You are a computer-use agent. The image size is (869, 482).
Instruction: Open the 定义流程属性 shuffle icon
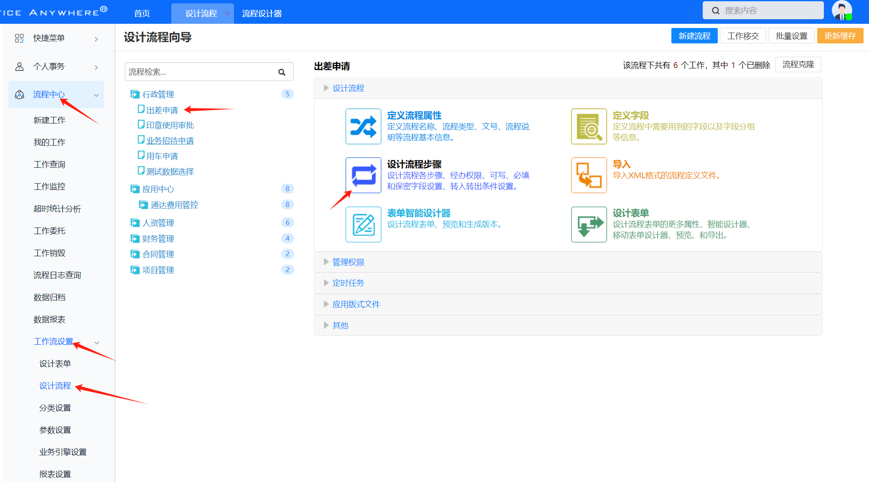[363, 126]
